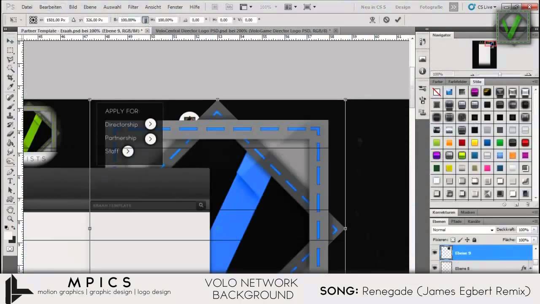Select the Eyedropper tool
540x304 pixels.
tap(10, 87)
